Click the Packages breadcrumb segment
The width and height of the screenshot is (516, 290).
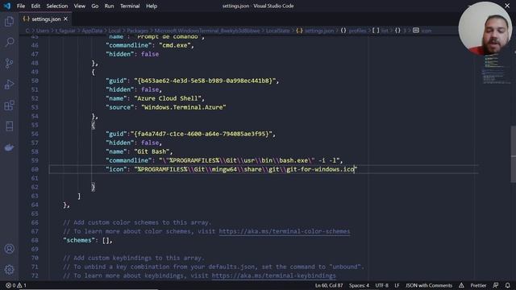point(137,31)
